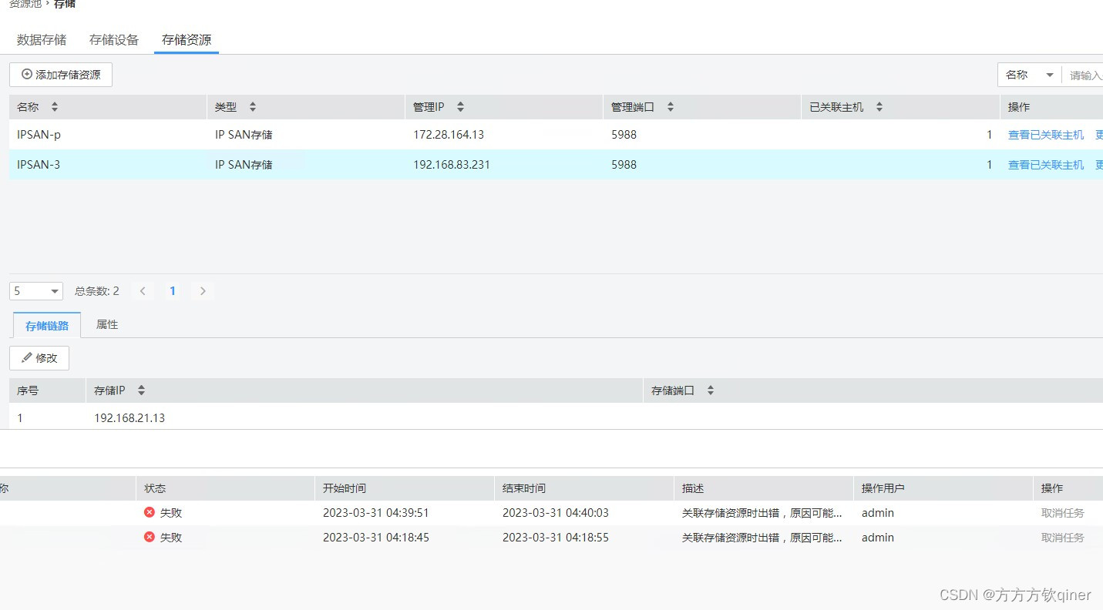Viewport: 1103px width, 610px height.
Task: Sort storage links by 存储IP
Action: (141, 390)
